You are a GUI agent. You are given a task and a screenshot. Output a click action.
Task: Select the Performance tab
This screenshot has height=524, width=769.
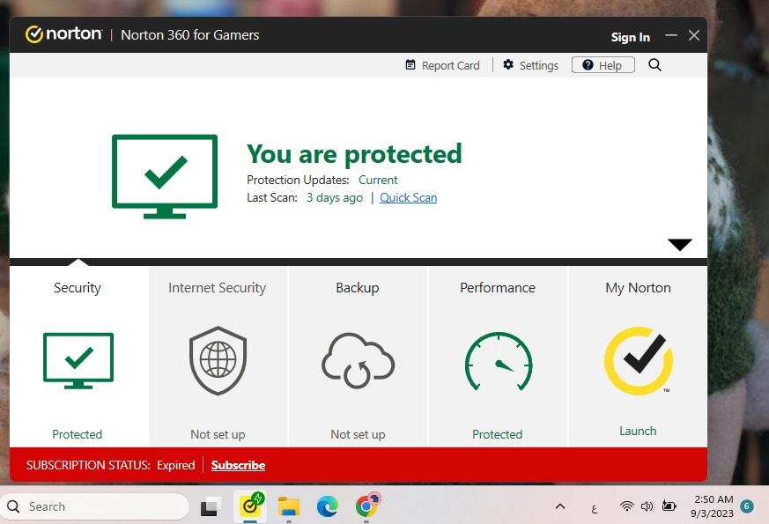coord(498,357)
